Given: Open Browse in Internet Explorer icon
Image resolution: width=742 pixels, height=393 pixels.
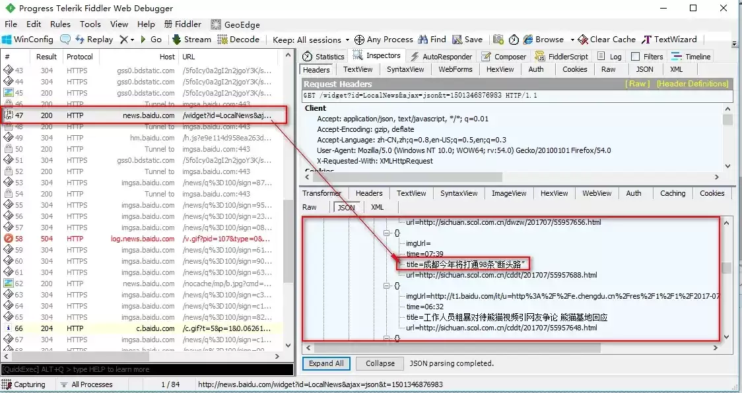Looking at the screenshot, I should pos(528,40).
